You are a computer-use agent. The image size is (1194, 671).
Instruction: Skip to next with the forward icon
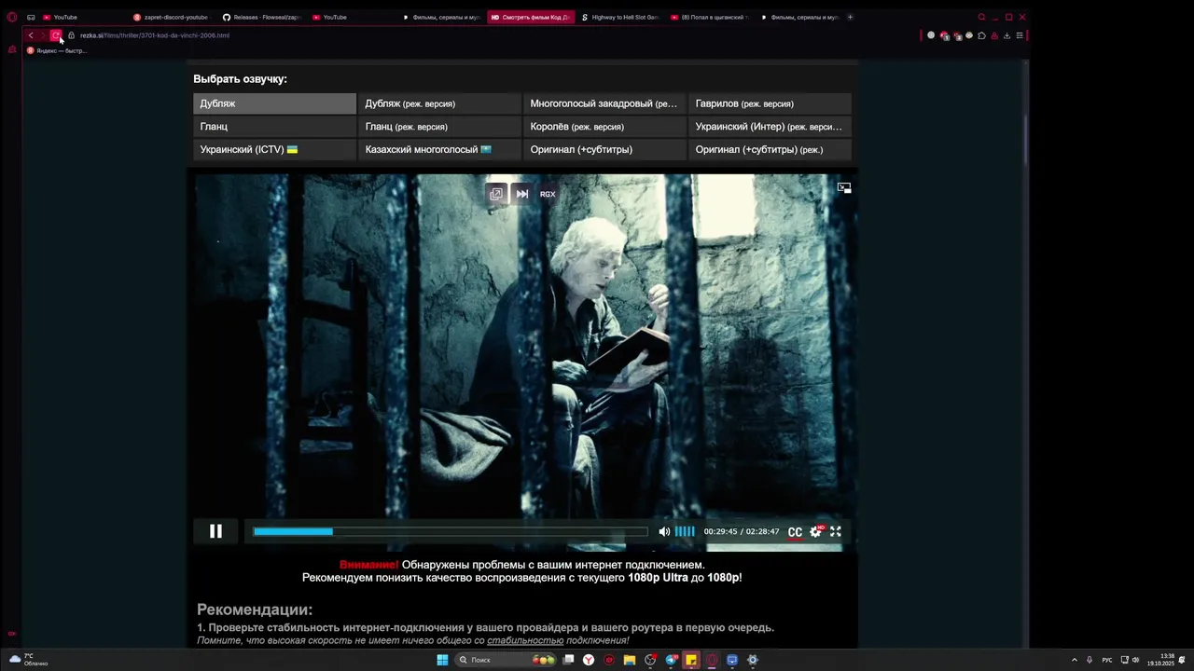(x=522, y=194)
